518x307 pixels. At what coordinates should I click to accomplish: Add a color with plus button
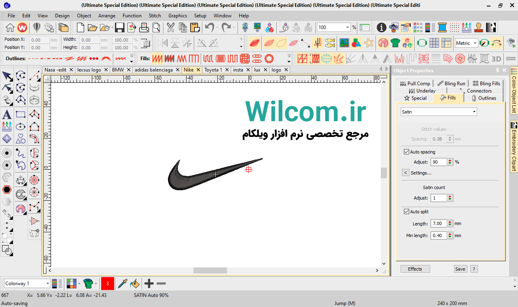(149, 284)
